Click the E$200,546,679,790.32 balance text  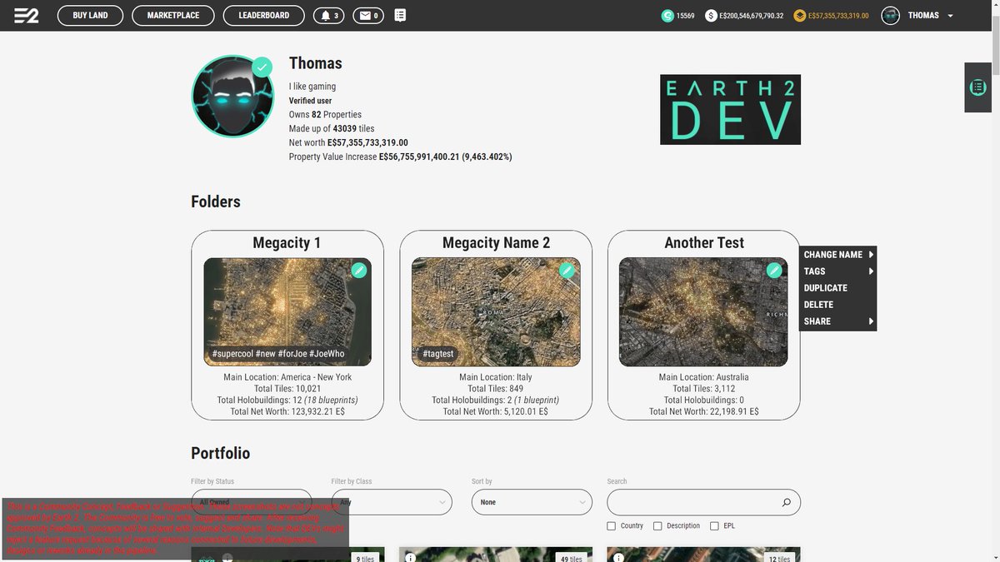[x=752, y=16]
